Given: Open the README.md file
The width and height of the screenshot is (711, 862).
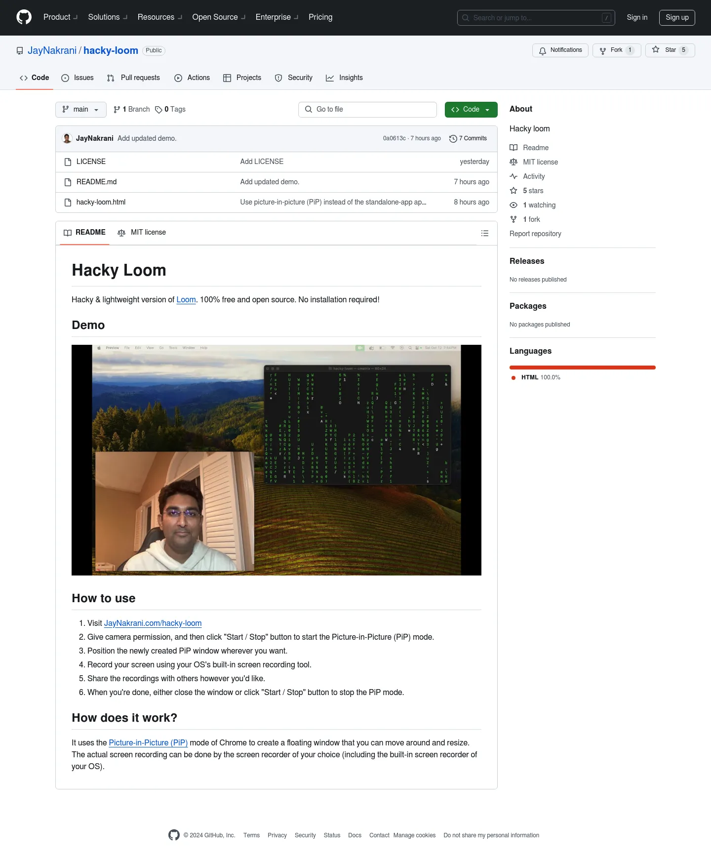Looking at the screenshot, I should coord(96,182).
